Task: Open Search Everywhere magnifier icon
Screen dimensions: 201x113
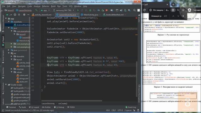Action: (x=134, y=10)
